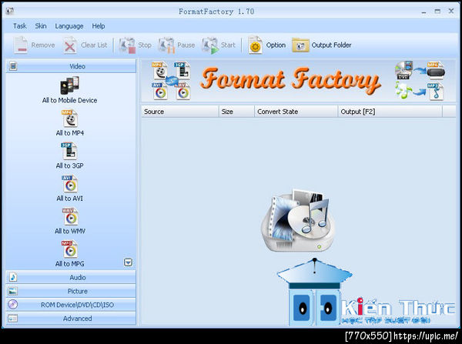The height and width of the screenshot is (344, 462).
Task: Click the Pause label
Action: 186,45
